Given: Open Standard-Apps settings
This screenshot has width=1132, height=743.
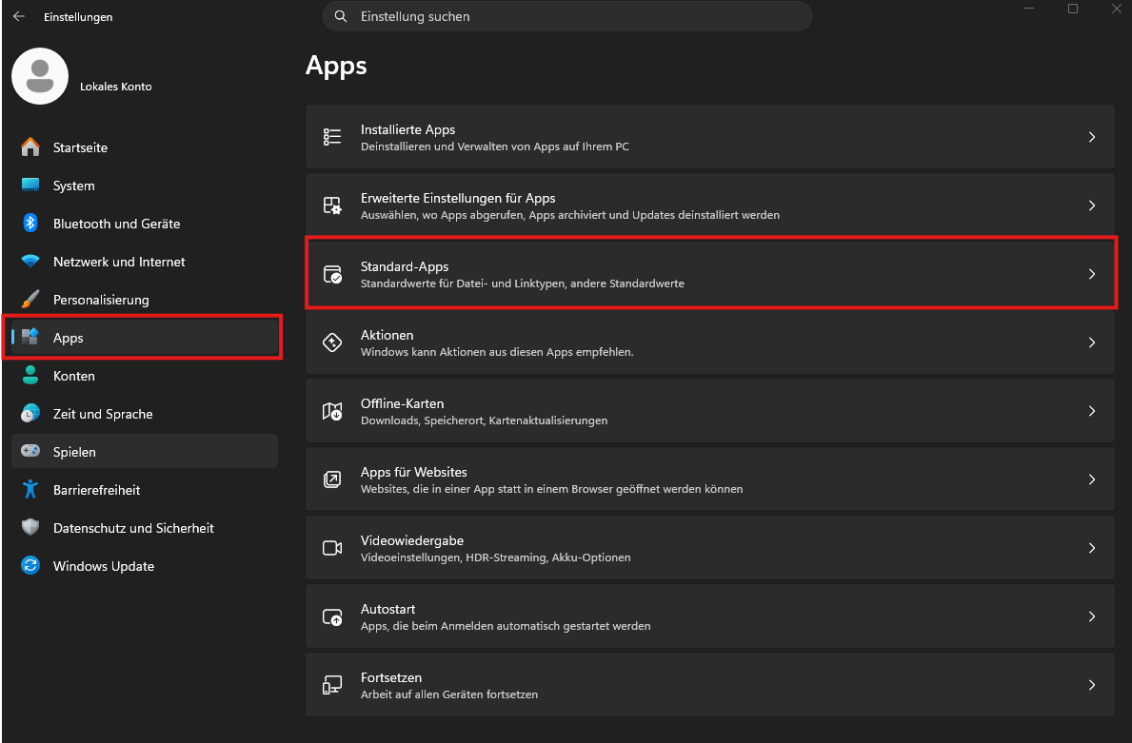Looking at the screenshot, I should point(709,273).
